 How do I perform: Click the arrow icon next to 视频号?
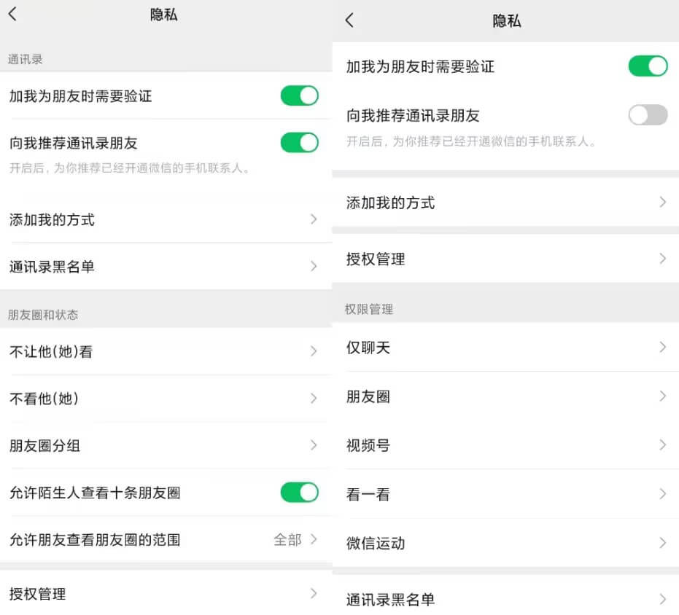tap(662, 445)
